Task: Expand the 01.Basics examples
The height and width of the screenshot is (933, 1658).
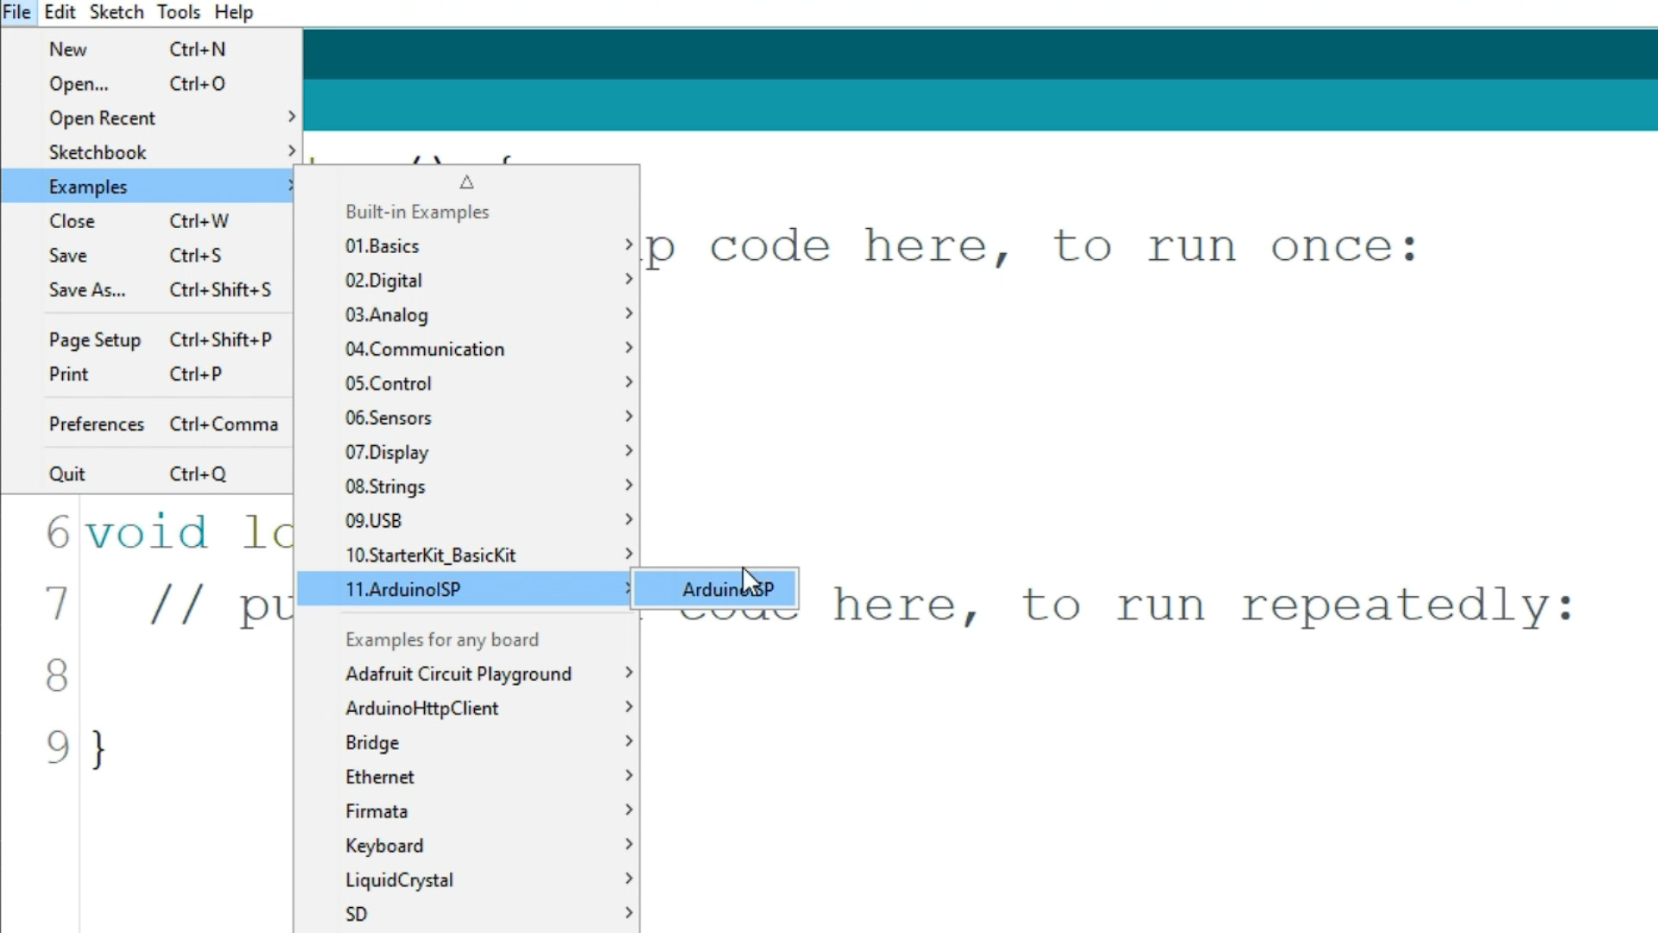Action: click(x=467, y=246)
